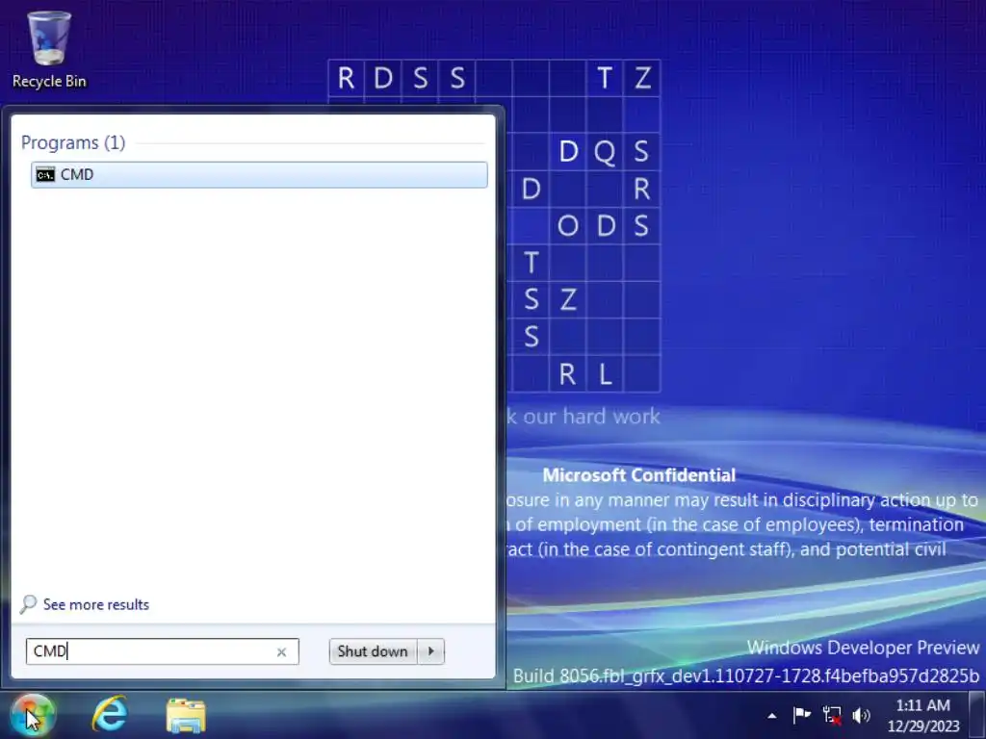This screenshot has height=739, width=986.
Task: Open the CMD program result
Action: pyautogui.click(x=259, y=175)
